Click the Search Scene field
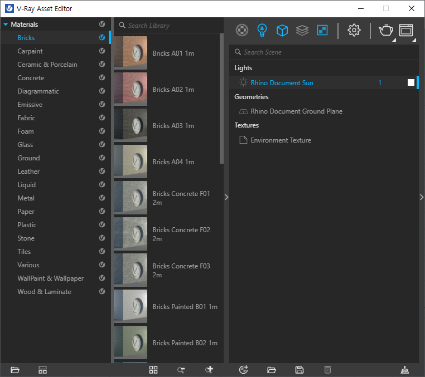This screenshot has height=377, width=425. [324, 52]
